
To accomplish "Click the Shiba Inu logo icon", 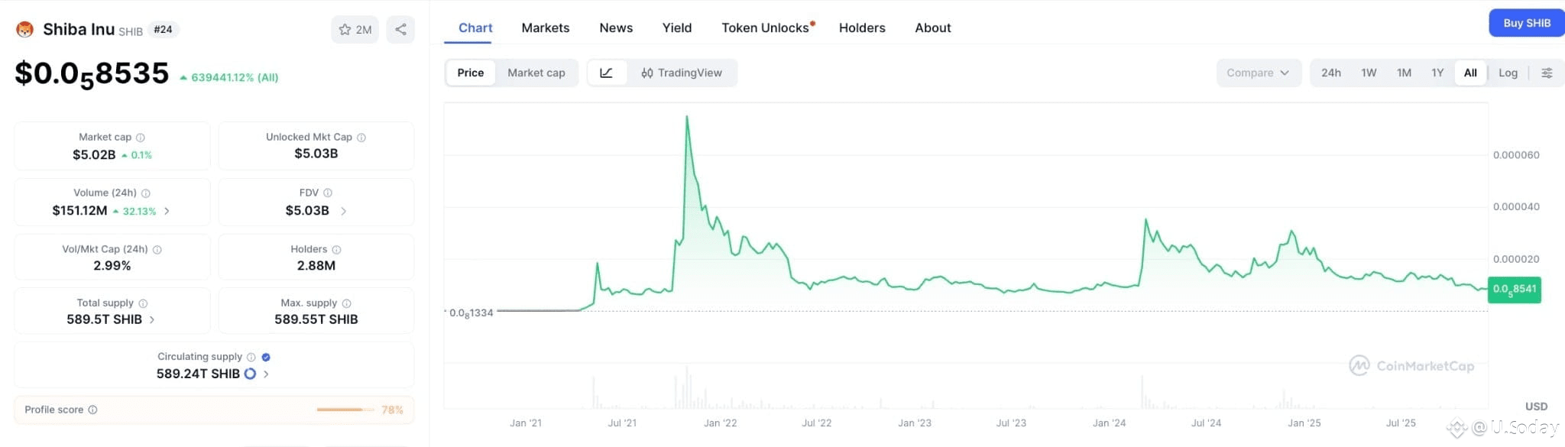I will pos(25,30).
